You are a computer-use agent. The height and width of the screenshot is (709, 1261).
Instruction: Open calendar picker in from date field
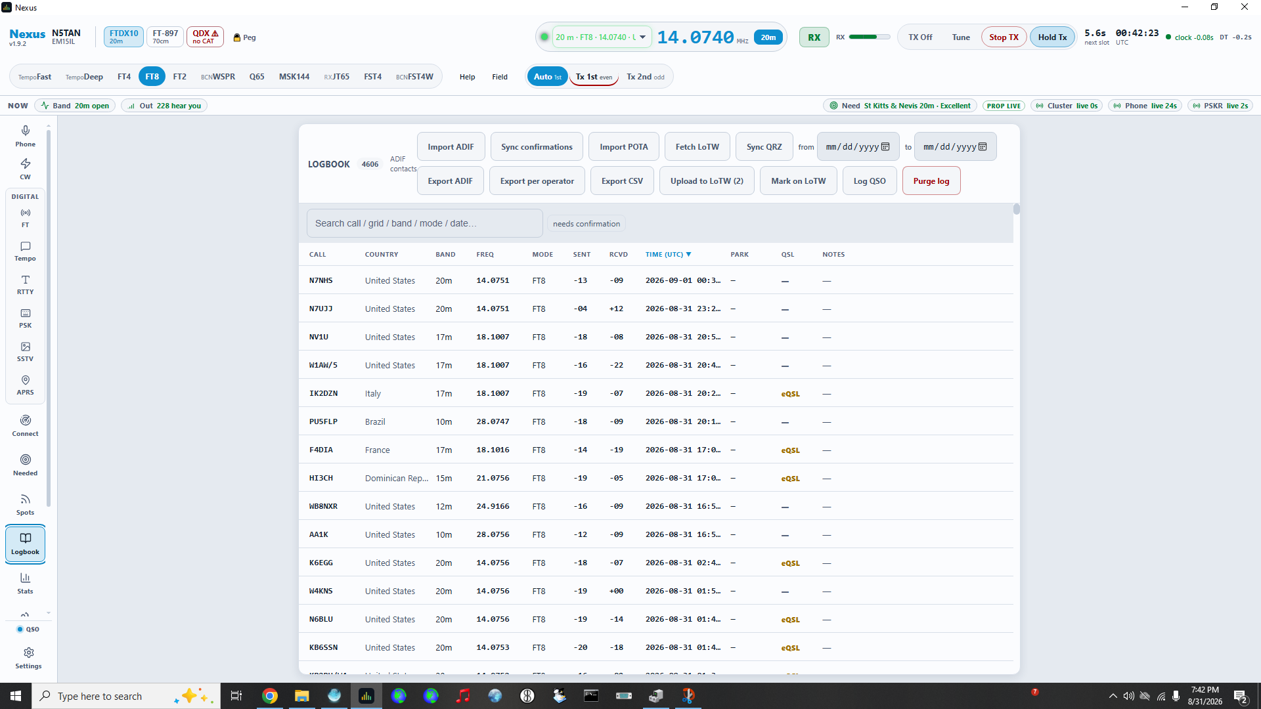tap(885, 146)
